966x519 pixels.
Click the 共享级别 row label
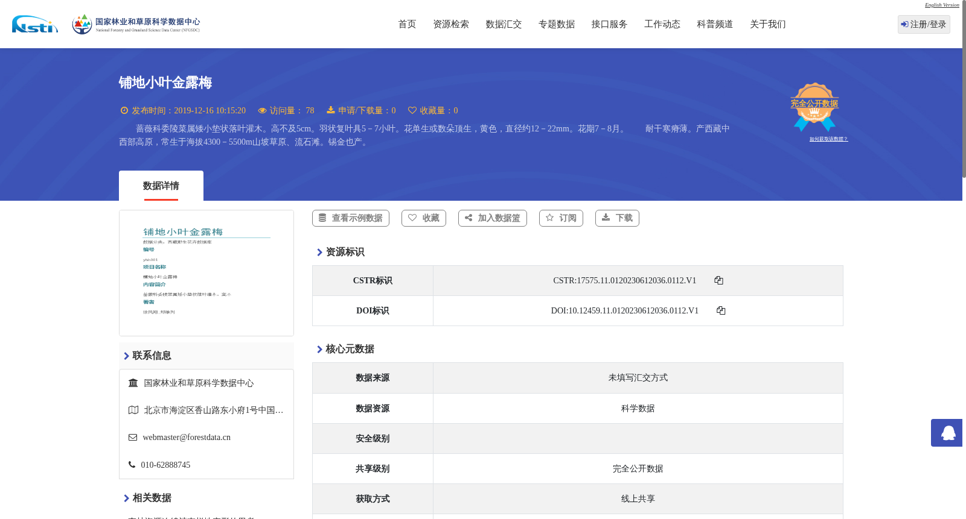coord(373,468)
